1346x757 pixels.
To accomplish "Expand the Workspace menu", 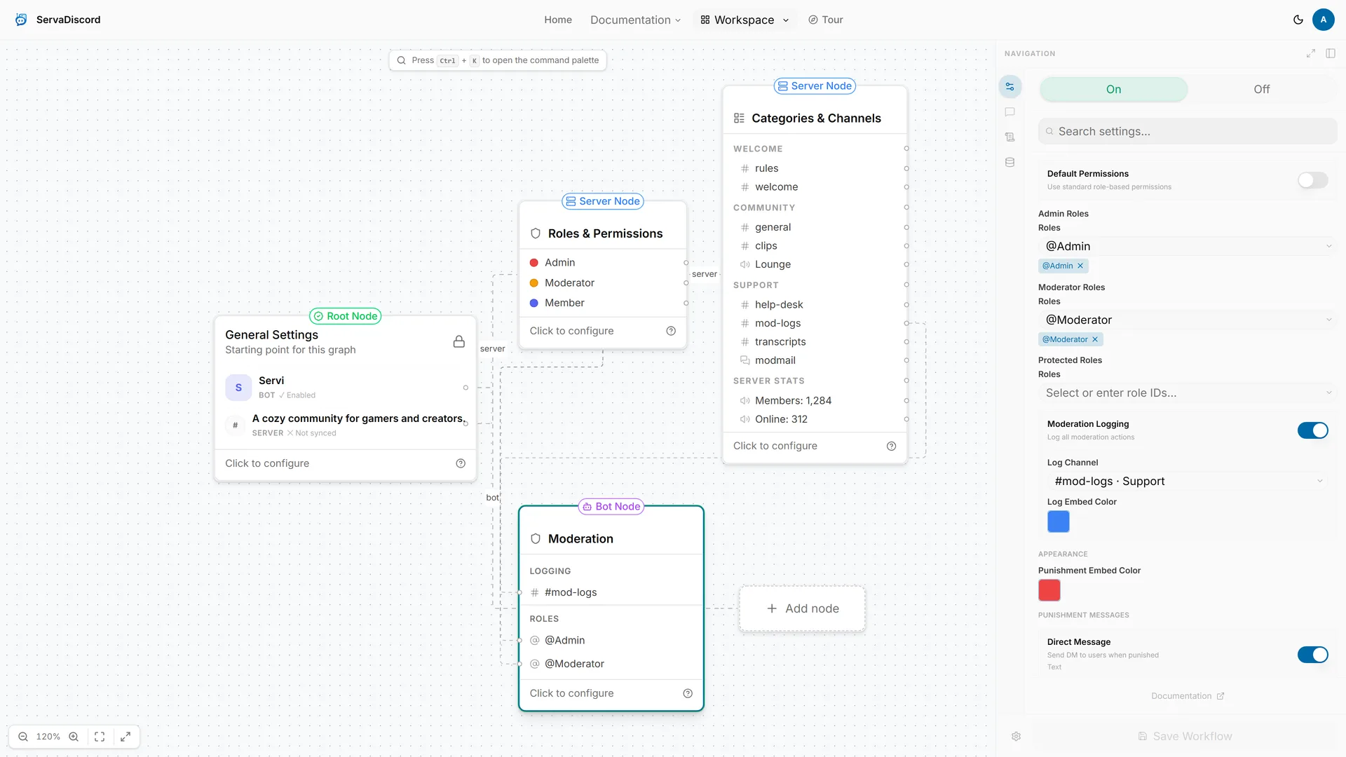I will 745,20.
